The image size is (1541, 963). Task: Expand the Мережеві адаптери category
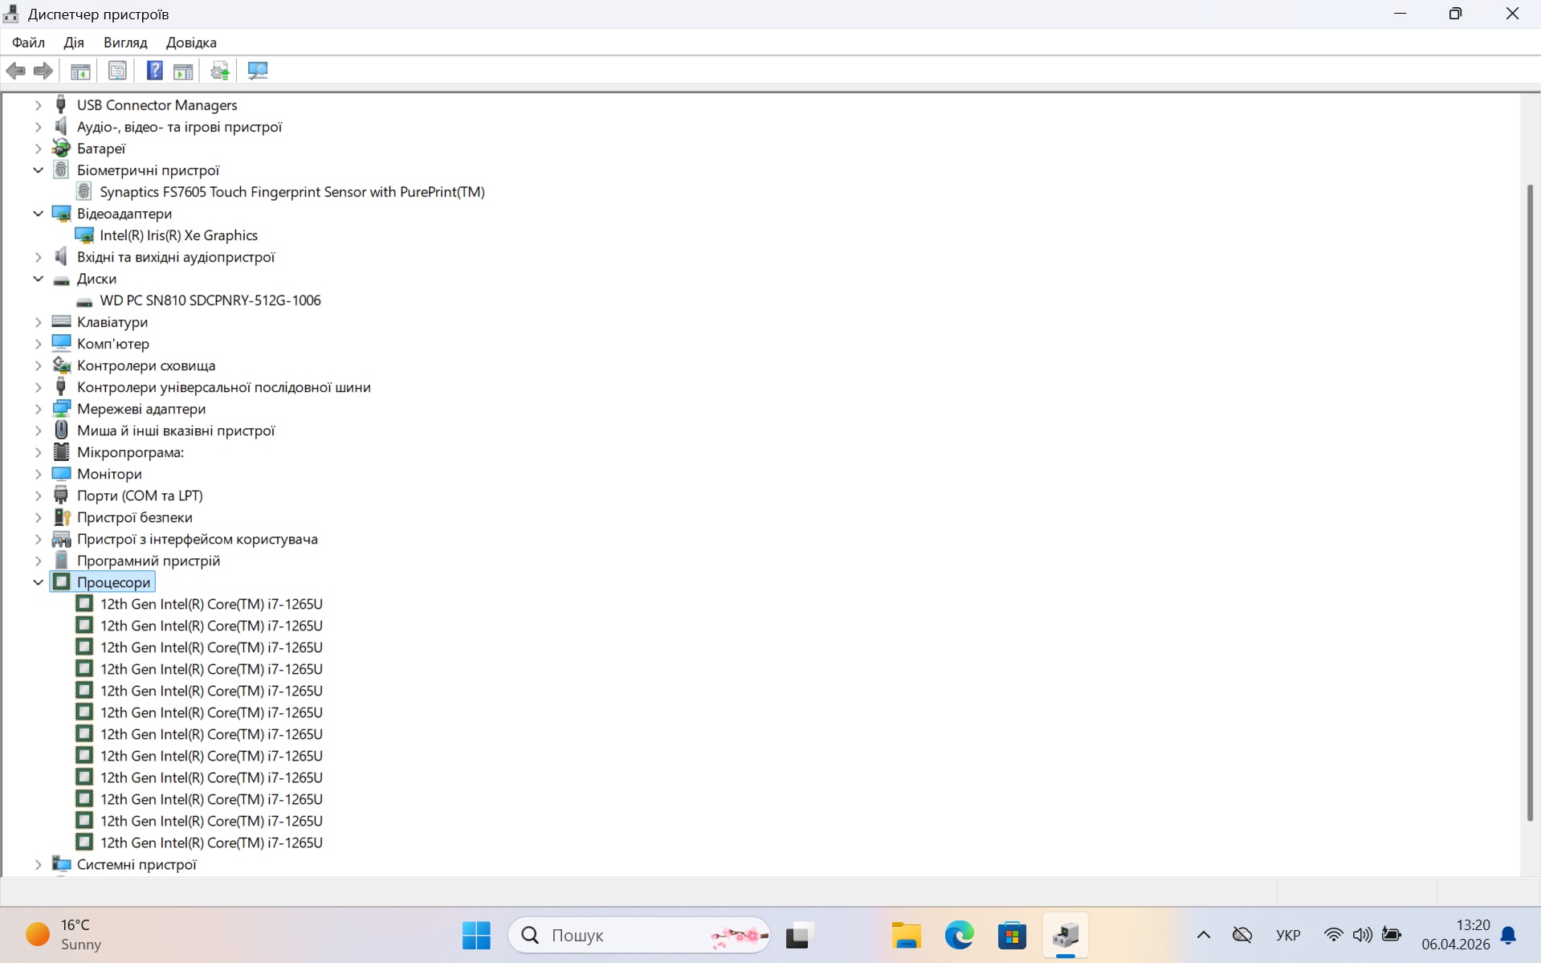click(38, 409)
